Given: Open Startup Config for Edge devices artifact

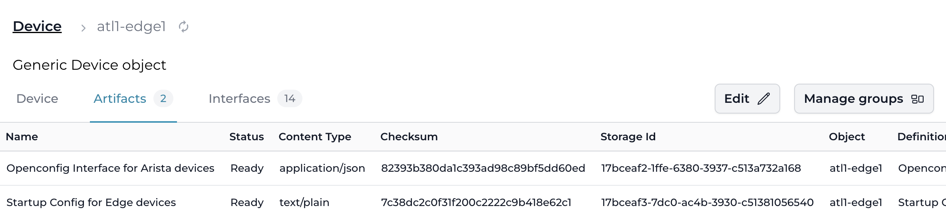Looking at the screenshot, I should pyautogui.click(x=91, y=202).
